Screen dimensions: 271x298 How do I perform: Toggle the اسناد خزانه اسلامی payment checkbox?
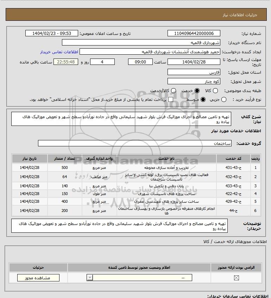pyautogui.click(x=171, y=99)
